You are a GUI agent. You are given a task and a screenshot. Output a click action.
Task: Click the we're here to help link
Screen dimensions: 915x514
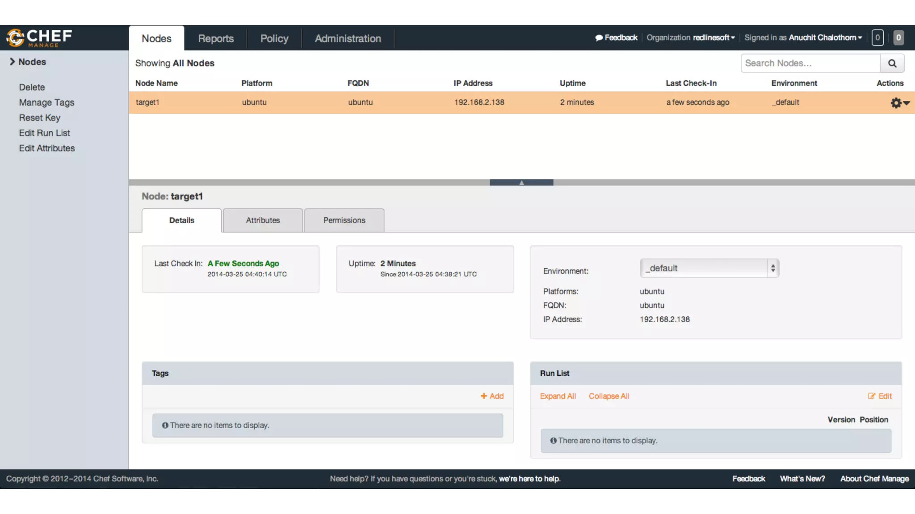pos(529,479)
